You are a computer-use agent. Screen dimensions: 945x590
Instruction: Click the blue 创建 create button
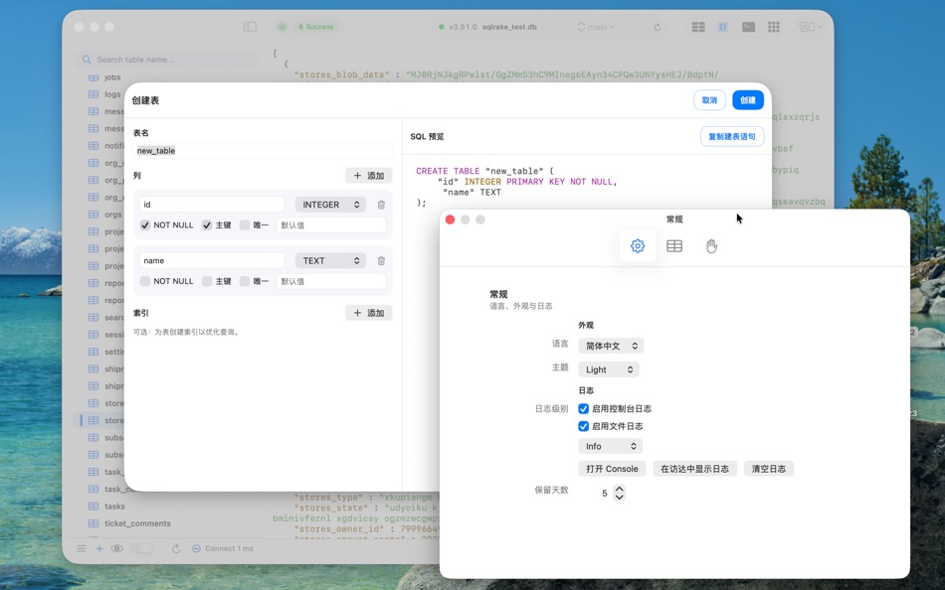pos(748,100)
